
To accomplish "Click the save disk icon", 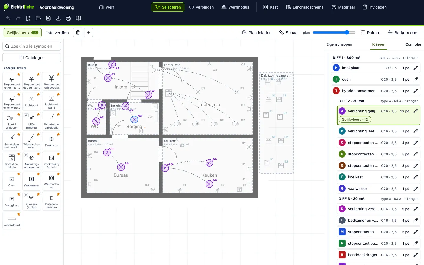I will point(48,18).
